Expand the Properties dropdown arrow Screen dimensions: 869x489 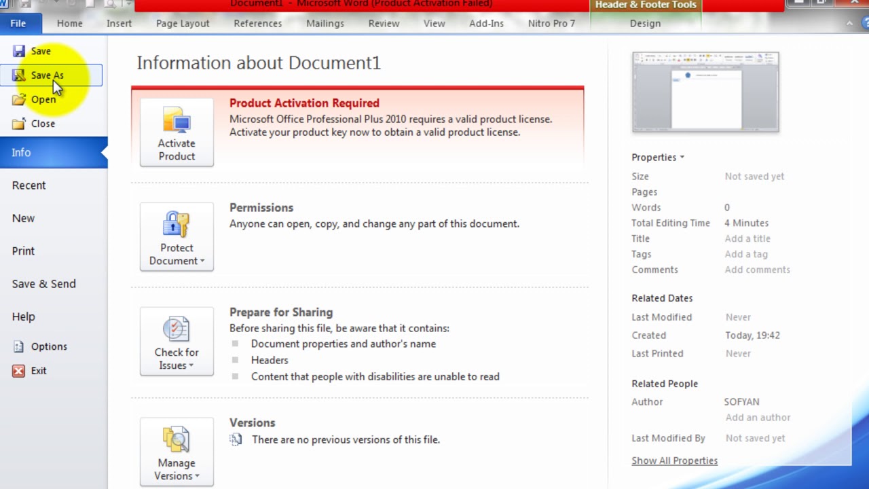[x=682, y=158]
